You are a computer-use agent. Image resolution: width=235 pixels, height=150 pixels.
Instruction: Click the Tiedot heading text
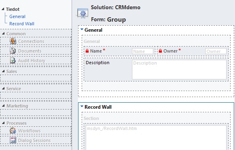pyautogui.click(x=13, y=9)
